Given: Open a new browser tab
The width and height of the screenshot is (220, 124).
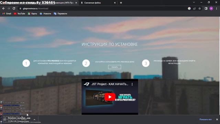Looking at the screenshot, I should point(121,3).
